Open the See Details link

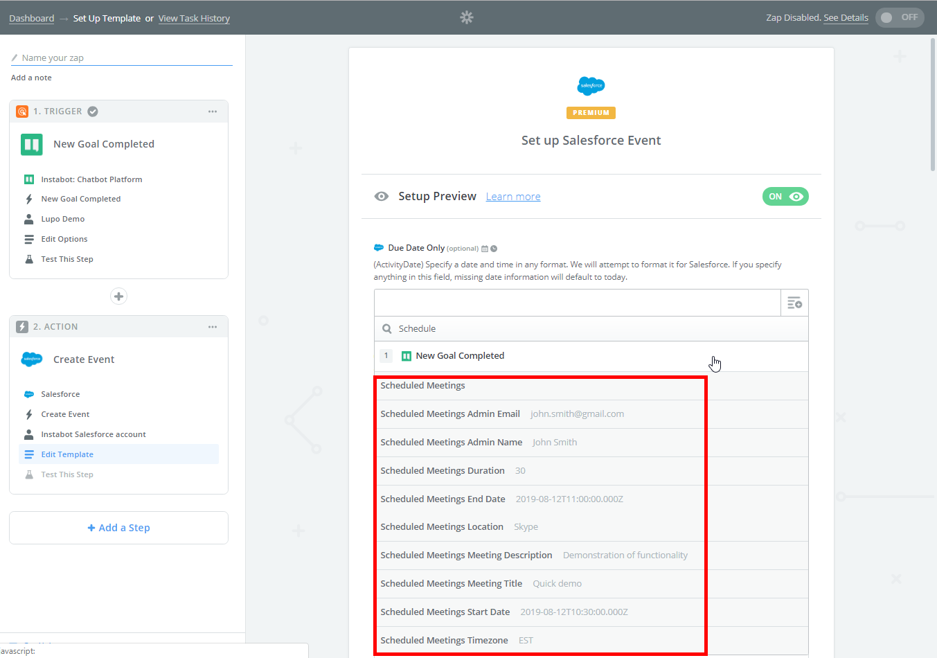[x=846, y=18]
